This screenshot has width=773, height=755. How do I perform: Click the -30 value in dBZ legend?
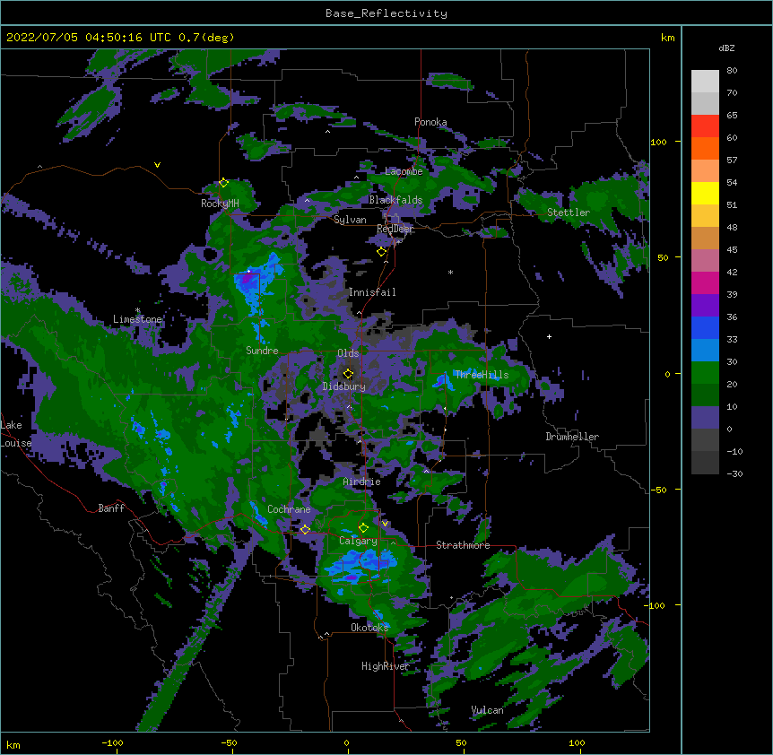pos(734,473)
